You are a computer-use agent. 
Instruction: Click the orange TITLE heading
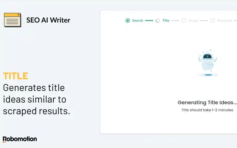pyautogui.click(x=15, y=76)
